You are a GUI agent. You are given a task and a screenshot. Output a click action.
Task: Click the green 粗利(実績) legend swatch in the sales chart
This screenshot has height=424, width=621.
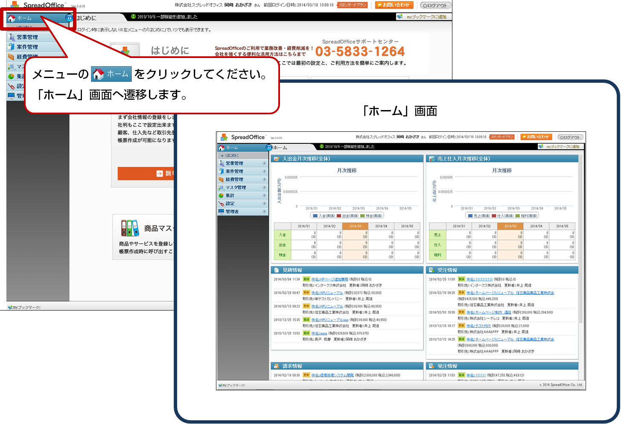click(x=518, y=216)
